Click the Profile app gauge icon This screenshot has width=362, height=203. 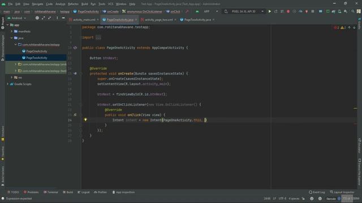coord(300,11)
